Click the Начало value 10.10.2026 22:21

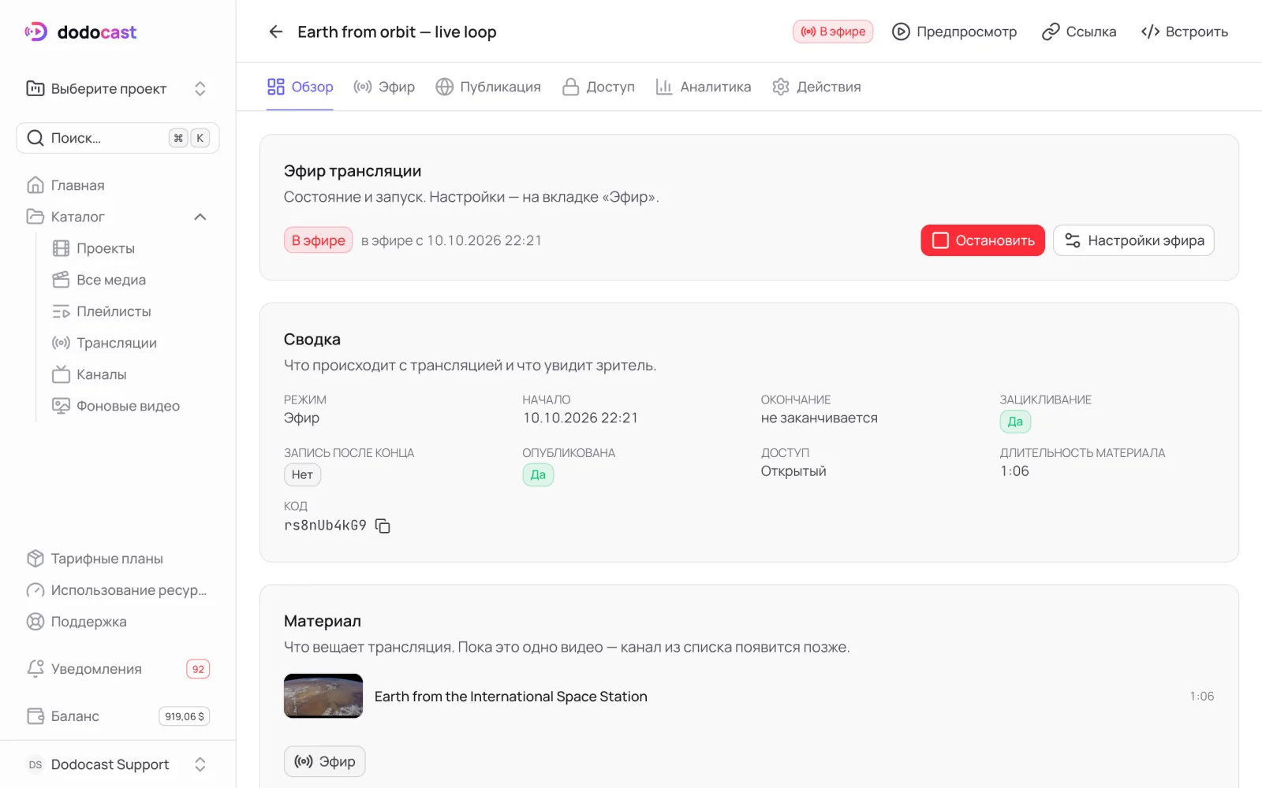581,418
